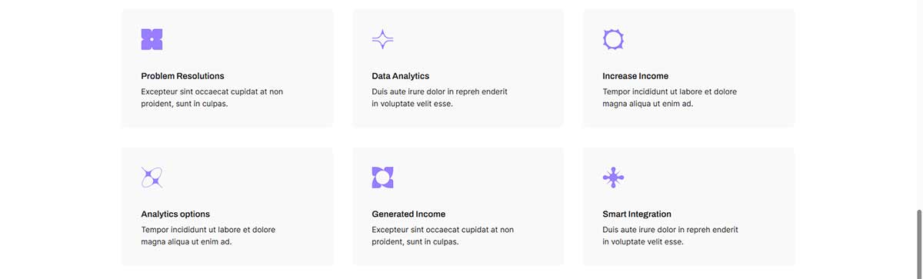Click the Data Analytics description text
This screenshot has width=923, height=279.
439,98
